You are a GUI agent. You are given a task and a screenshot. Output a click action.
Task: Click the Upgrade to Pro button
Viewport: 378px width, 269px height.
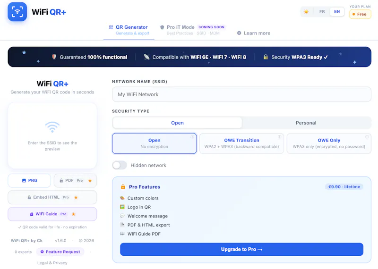pyautogui.click(x=241, y=249)
